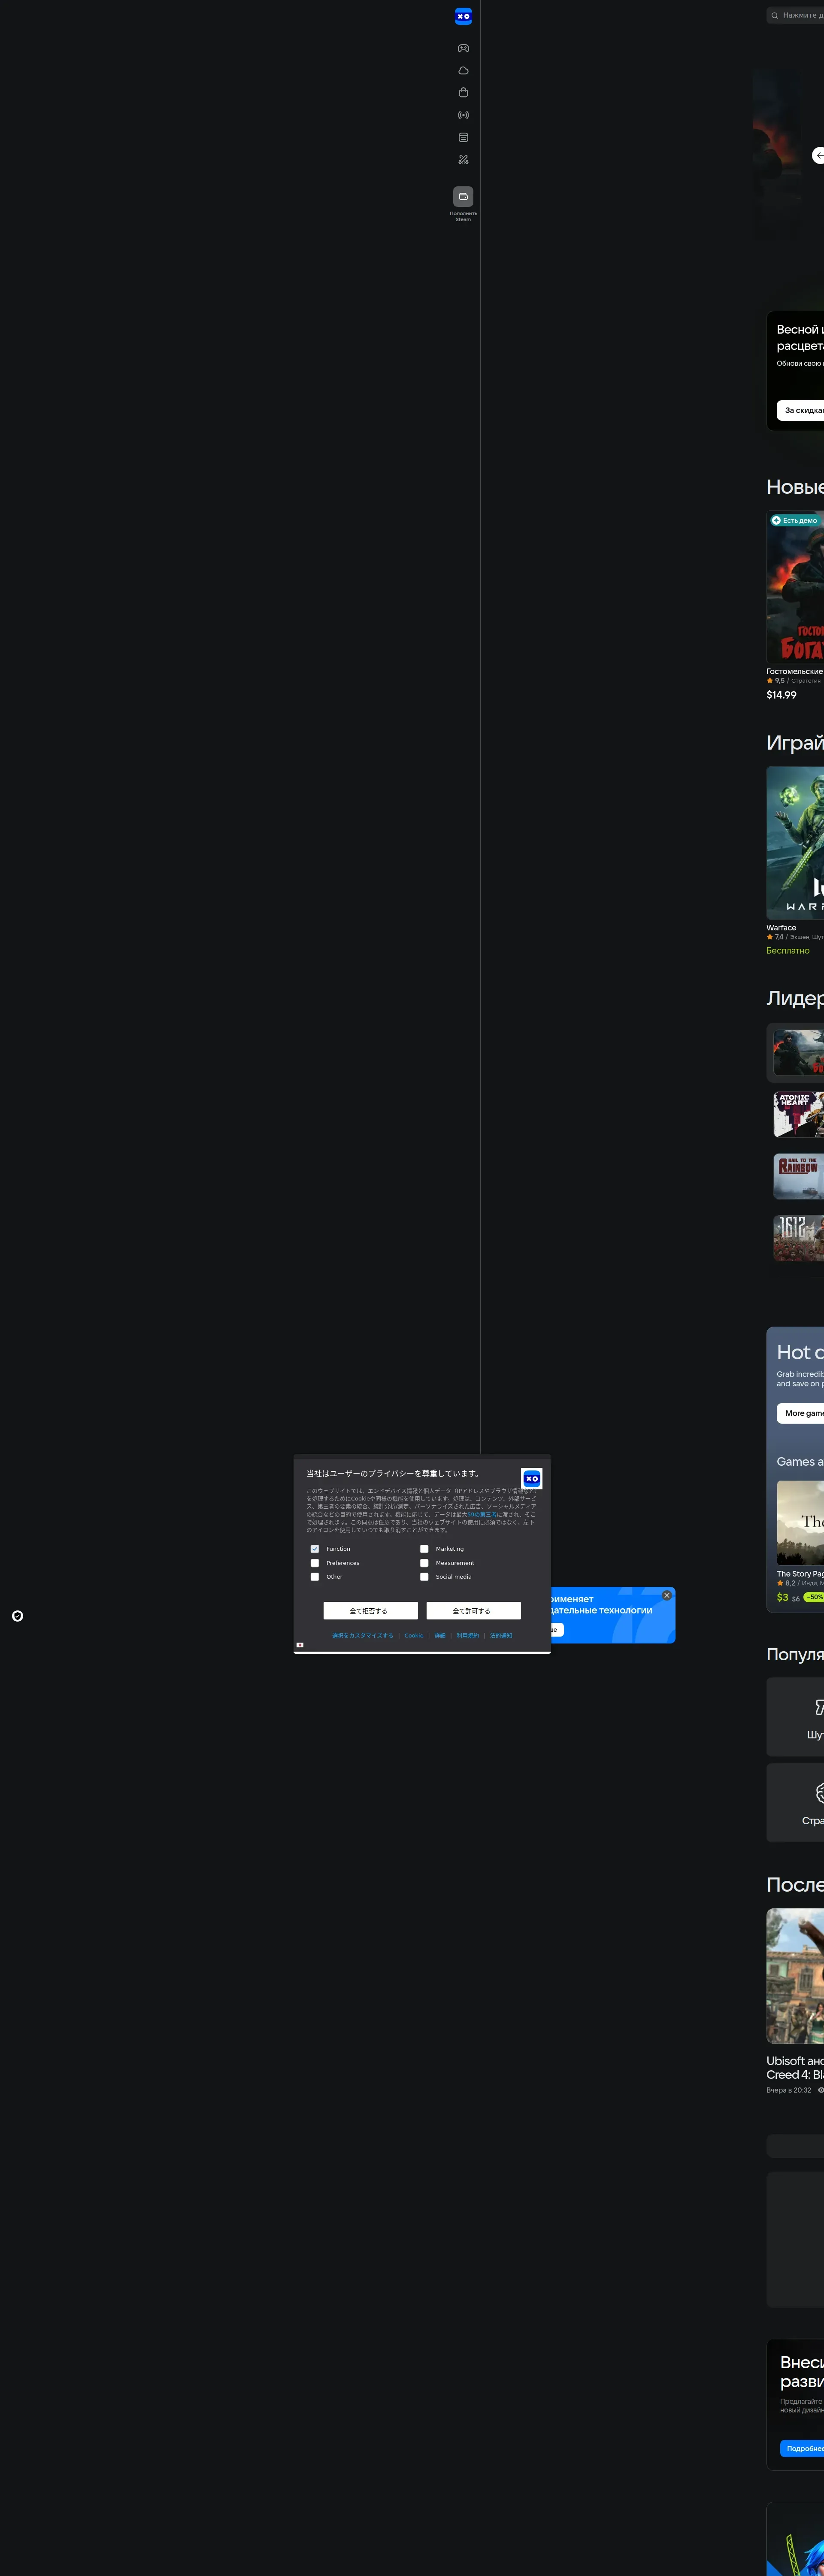Viewport: 824px width, 2576px height.
Task: Click the search field at top
Action: 800,15
